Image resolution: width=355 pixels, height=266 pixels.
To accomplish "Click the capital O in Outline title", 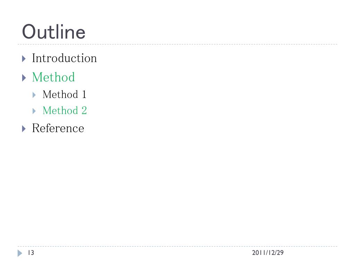I will point(29,32).
